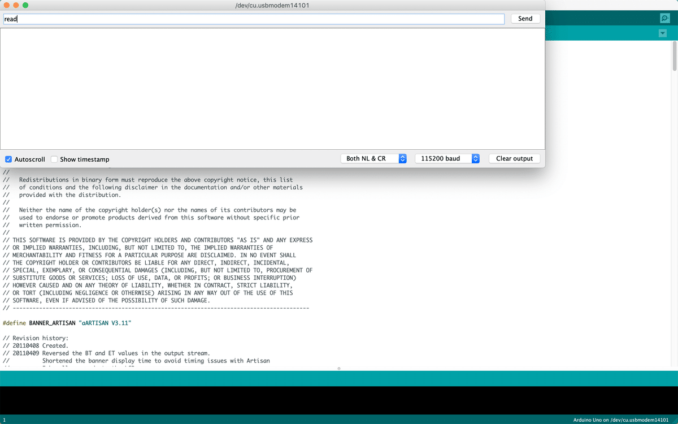Click the console divider handle dot
The width and height of the screenshot is (678, 424).
click(339, 369)
